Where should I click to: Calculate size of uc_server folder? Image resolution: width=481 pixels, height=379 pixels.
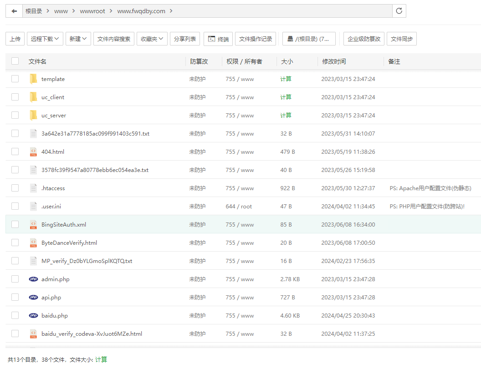point(286,115)
